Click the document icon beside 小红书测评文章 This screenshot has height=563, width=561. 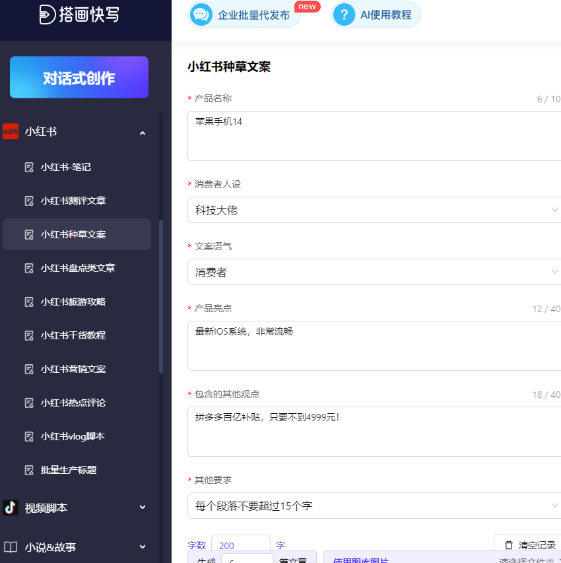tap(29, 201)
